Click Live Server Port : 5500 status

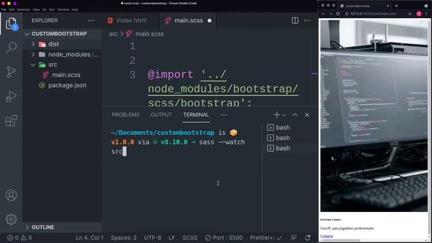tap(224, 238)
